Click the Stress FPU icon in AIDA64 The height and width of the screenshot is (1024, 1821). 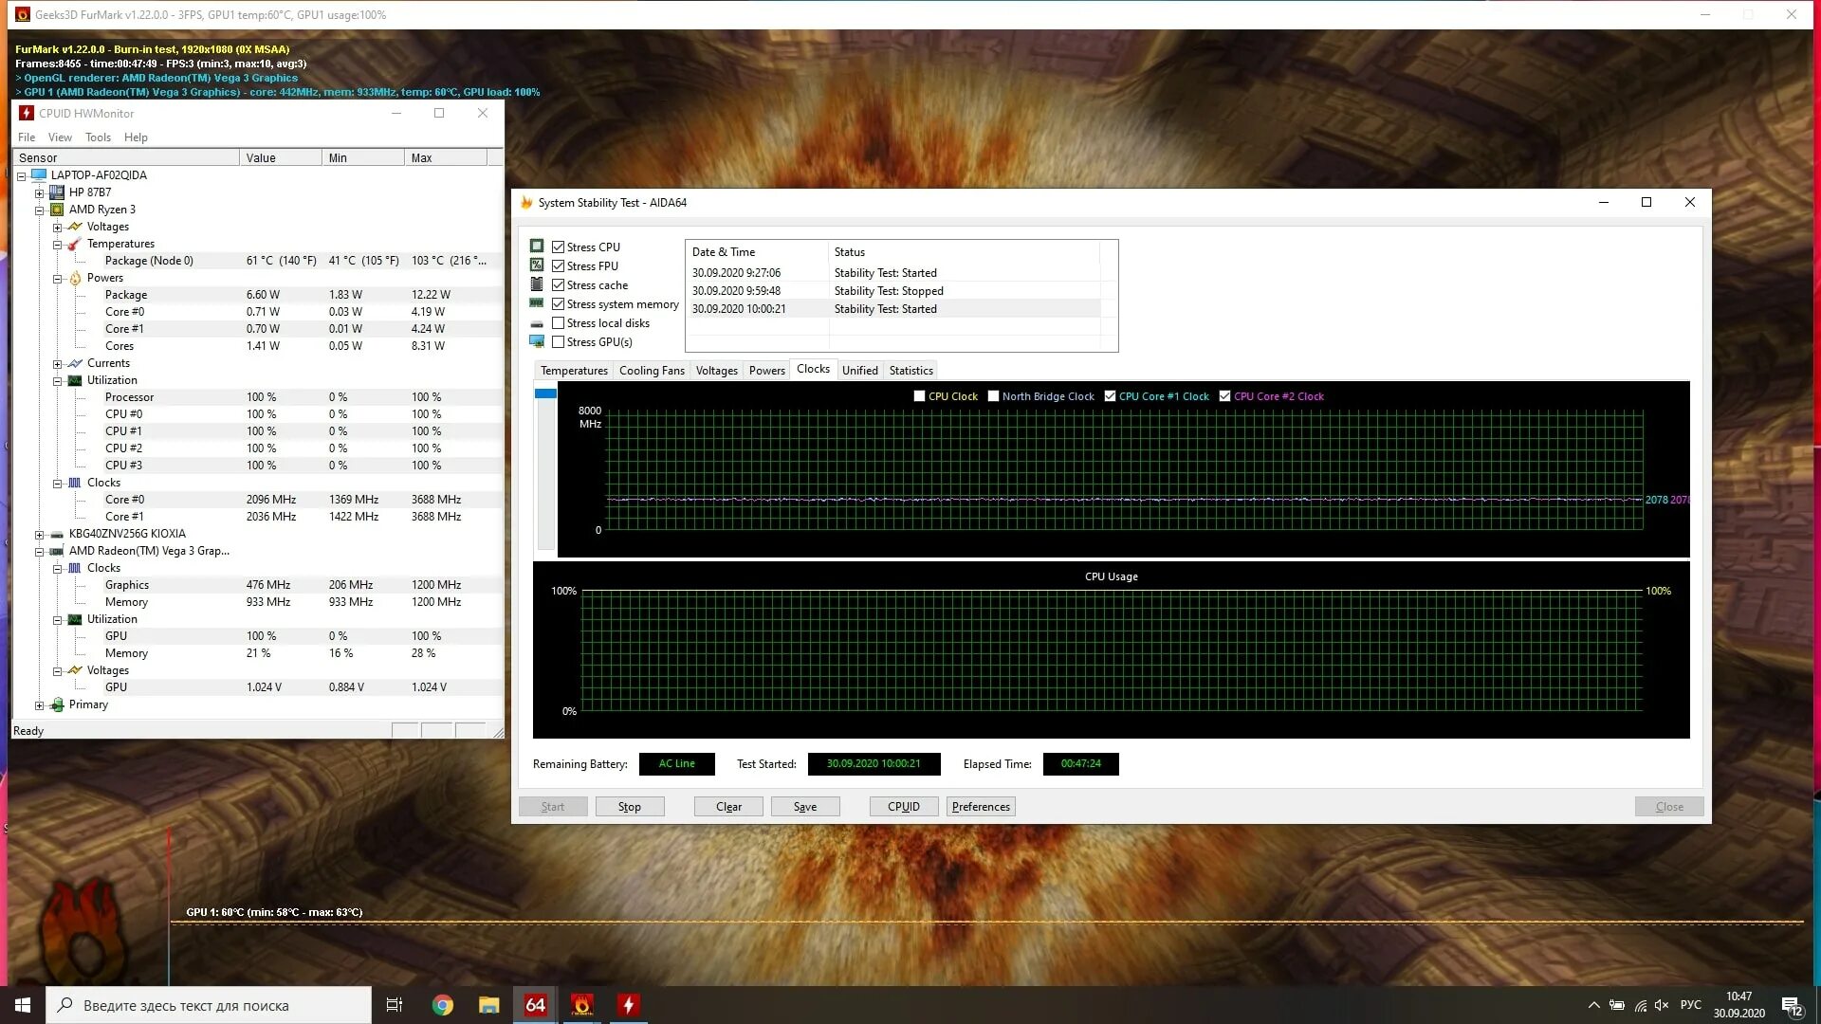click(537, 265)
